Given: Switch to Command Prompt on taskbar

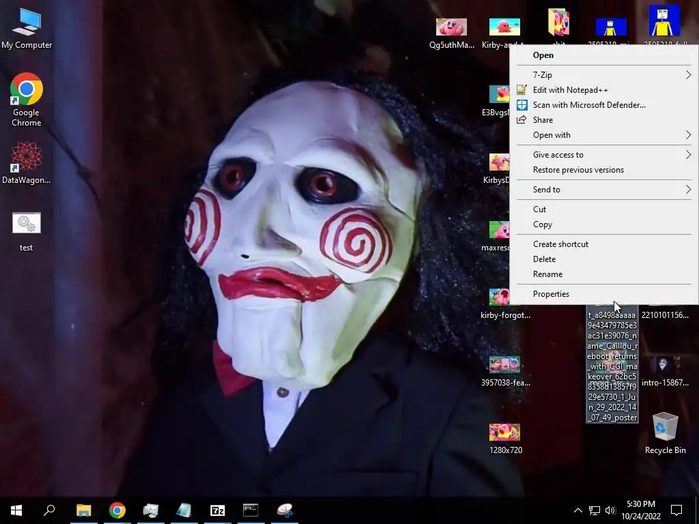Looking at the screenshot, I should (x=251, y=510).
